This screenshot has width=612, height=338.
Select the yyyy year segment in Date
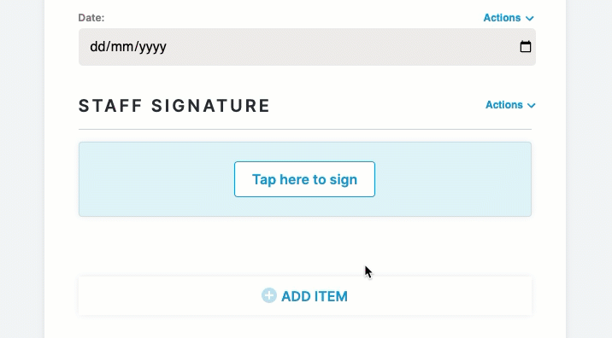(153, 47)
